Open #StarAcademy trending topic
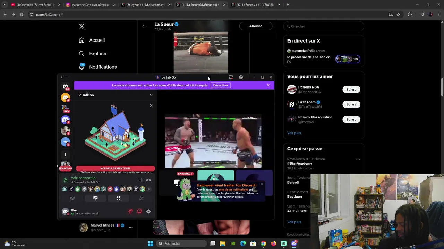 coord(300,164)
